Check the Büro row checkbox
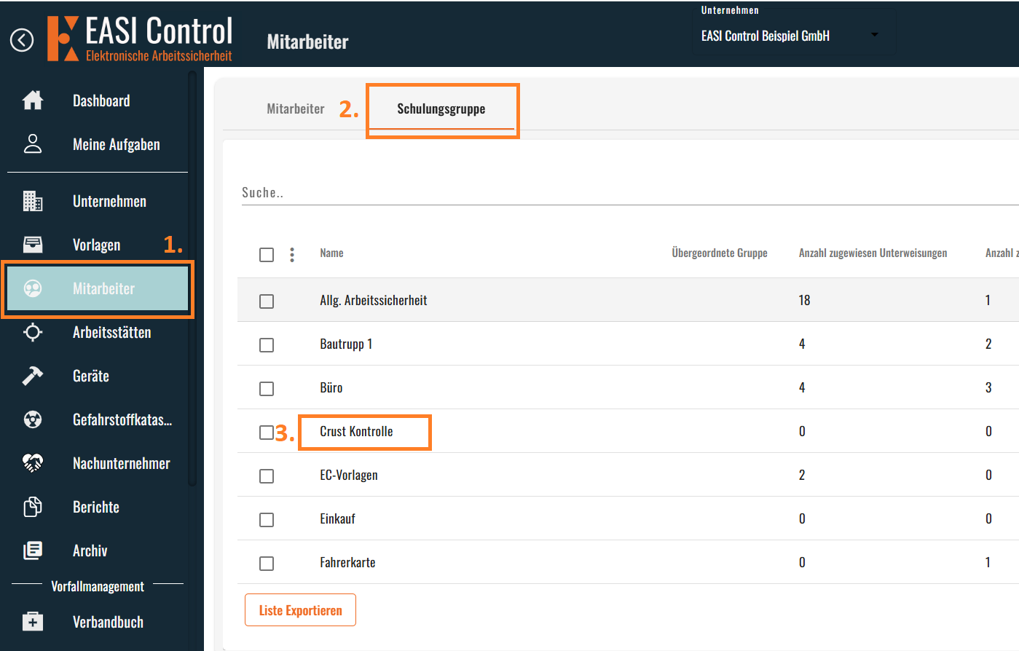Screen dimensions: 1019x651 tap(267, 388)
